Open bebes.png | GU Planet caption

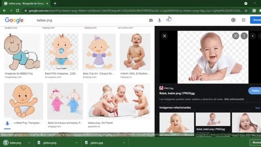100,123
